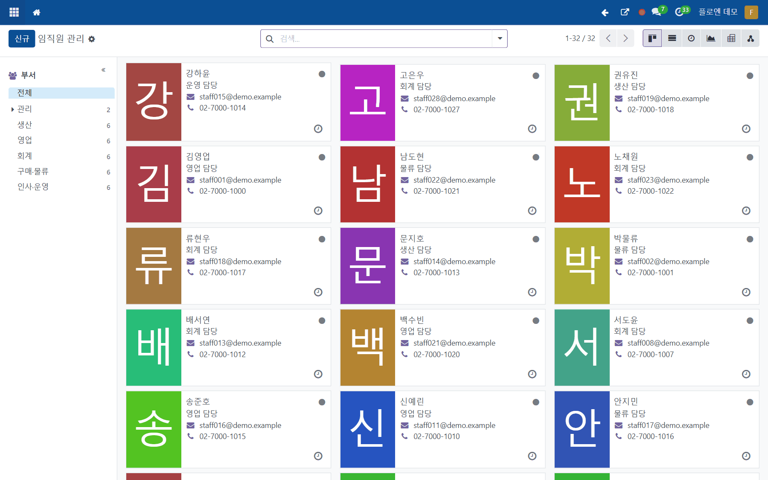The image size is (768, 480).
Task: Open the 강 avatar thumbnail of 강하윤
Action: coord(154,102)
